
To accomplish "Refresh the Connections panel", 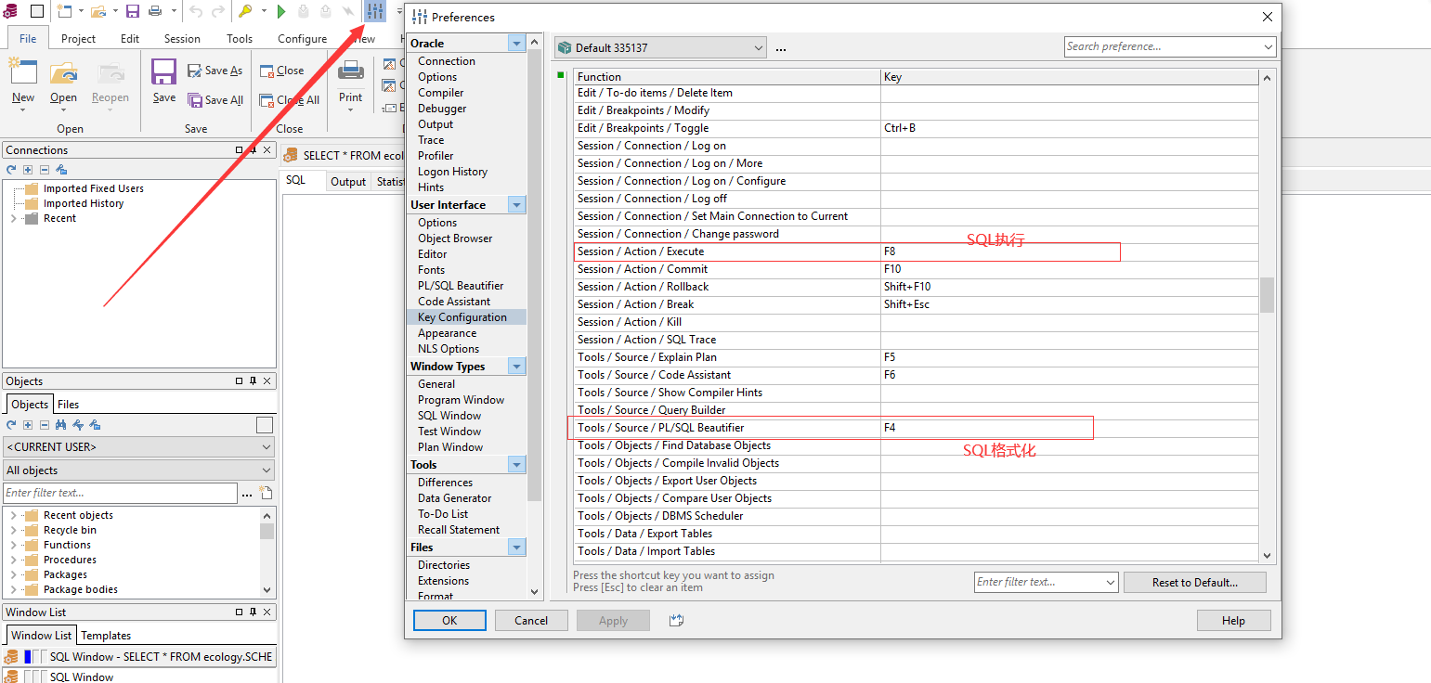I will [12, 169].
